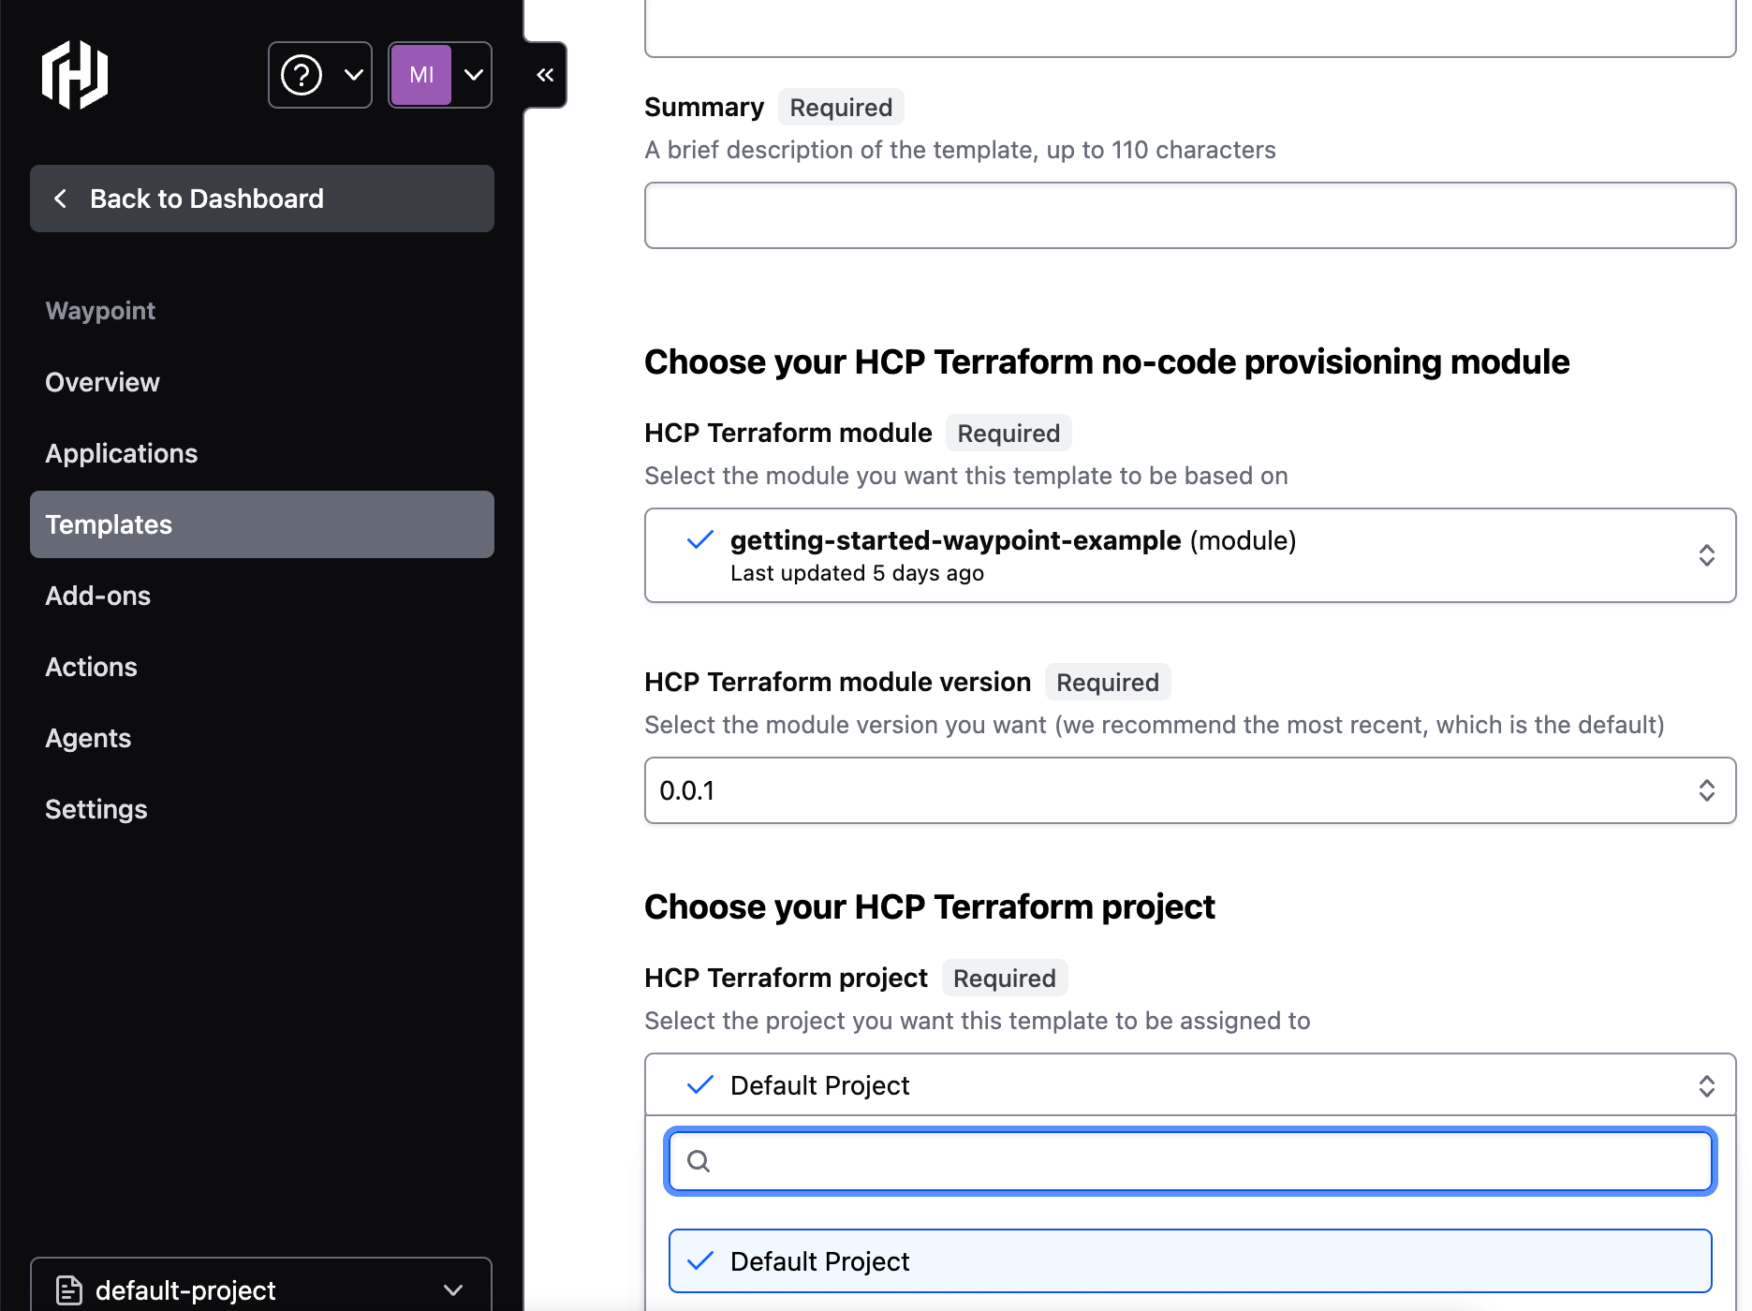Click the document icon beside default-project
The image size is (1752, 1311).
coord(69,1290)
